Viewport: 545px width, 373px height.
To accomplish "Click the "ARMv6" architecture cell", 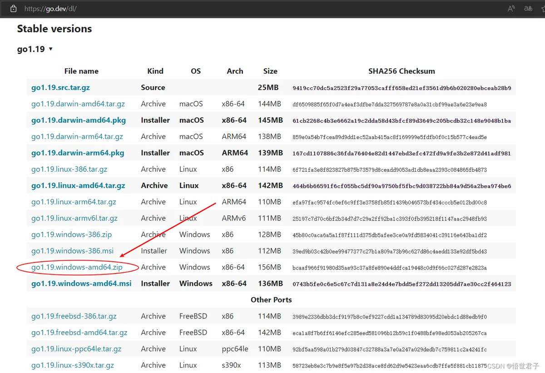I will (234, 219).
